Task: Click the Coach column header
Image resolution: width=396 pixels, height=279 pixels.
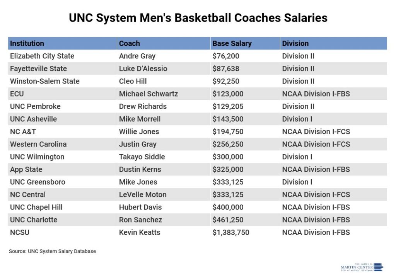Action: click(130, 43)
